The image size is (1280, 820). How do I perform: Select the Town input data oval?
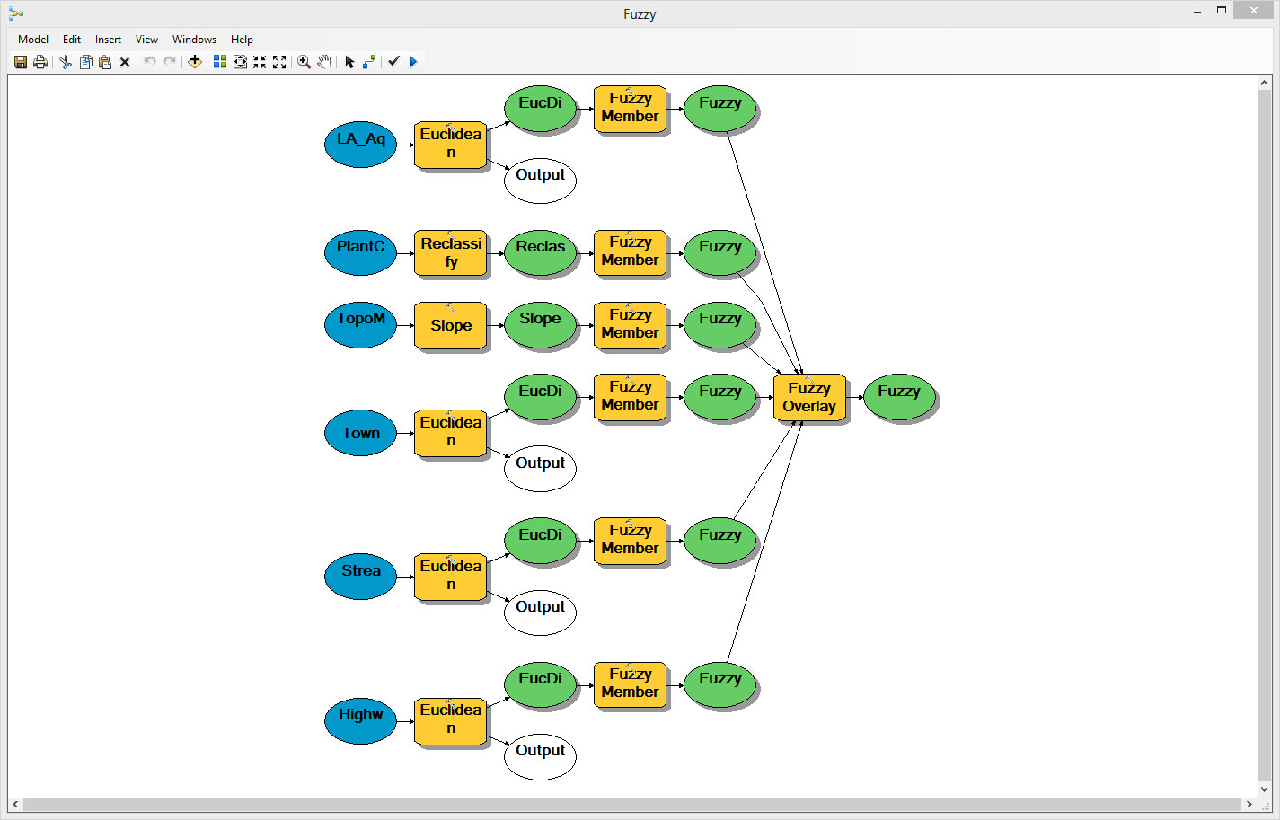(x=360, y=433)
